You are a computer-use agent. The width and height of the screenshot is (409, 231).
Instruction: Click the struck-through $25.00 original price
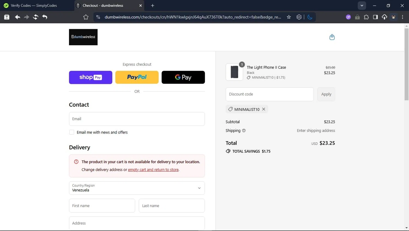(330, 67)
